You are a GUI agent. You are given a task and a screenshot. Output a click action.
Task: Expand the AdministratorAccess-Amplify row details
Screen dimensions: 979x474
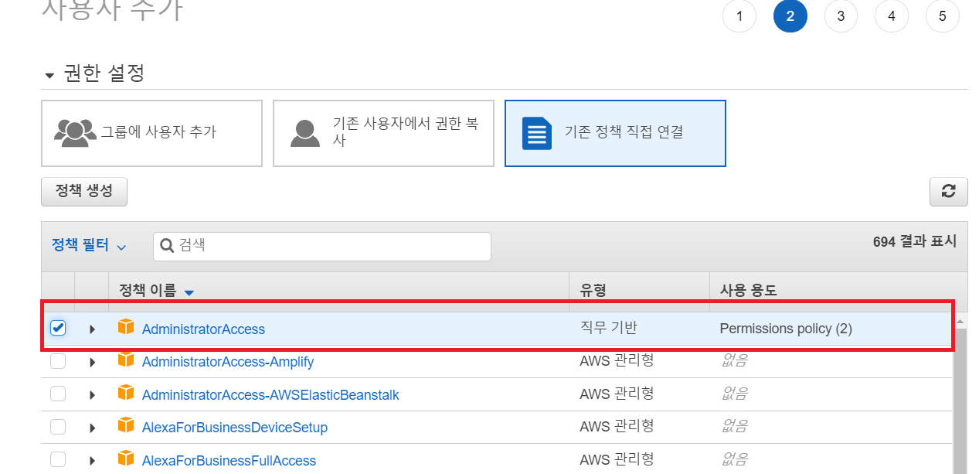point(92,362)
